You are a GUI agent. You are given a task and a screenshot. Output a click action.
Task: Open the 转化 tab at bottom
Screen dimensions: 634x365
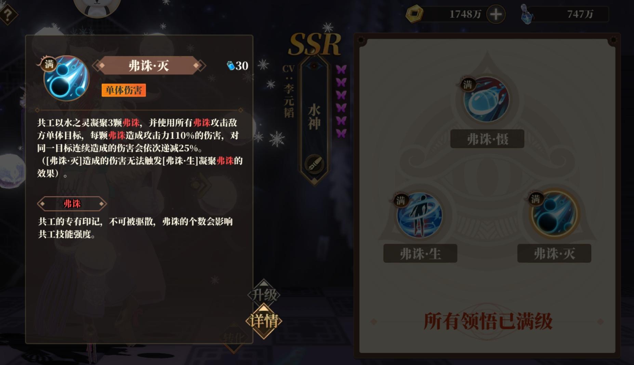click(234, 338)
